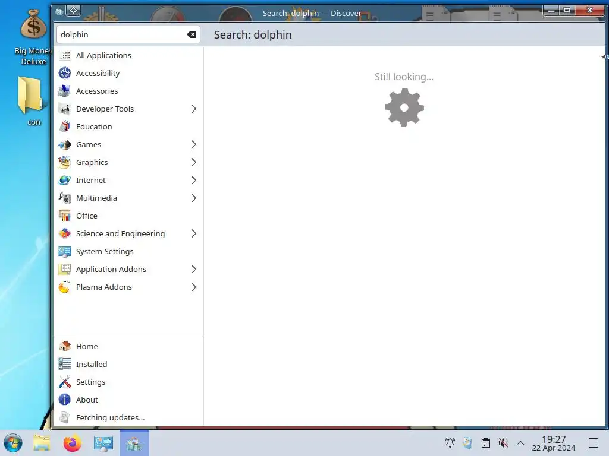Click the System Settings monitor icon

pos(65,252)
